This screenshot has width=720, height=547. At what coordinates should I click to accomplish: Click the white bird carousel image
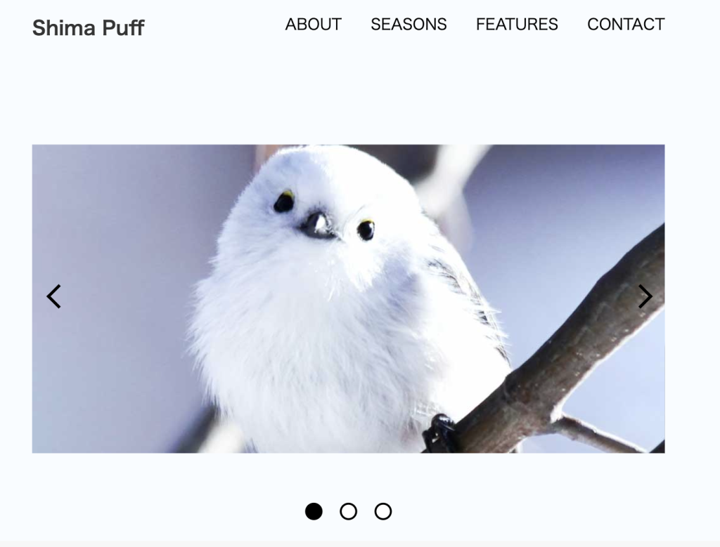pos(348,299)
